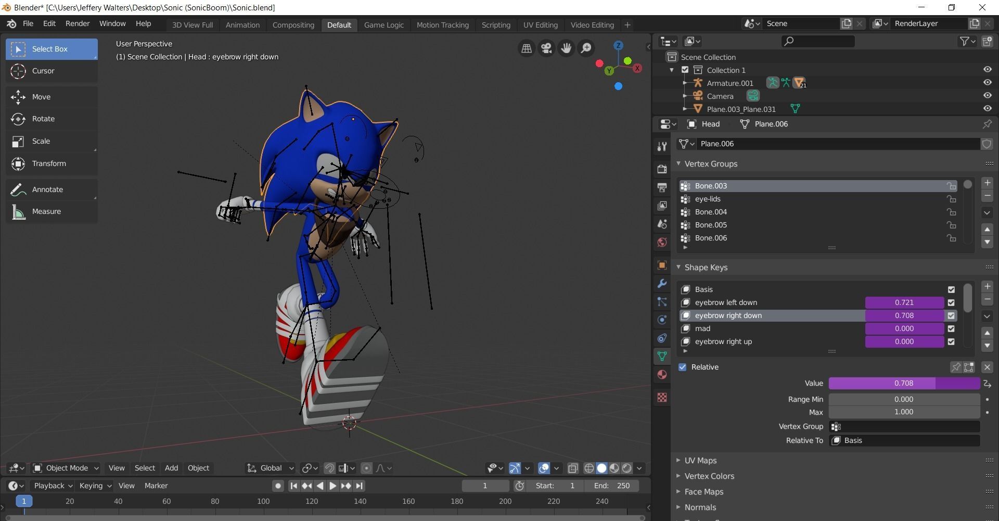Mute the eyebrow left down shape key
999x521 pixels.
pos(951,302)
